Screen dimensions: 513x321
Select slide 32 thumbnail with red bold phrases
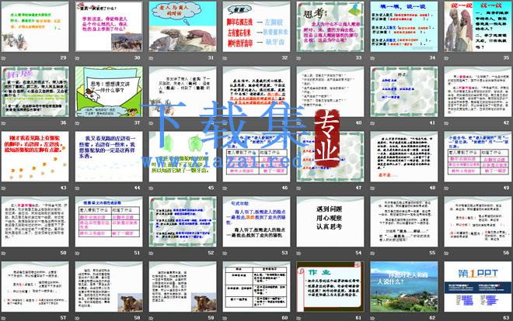click(x=256, y=26)
